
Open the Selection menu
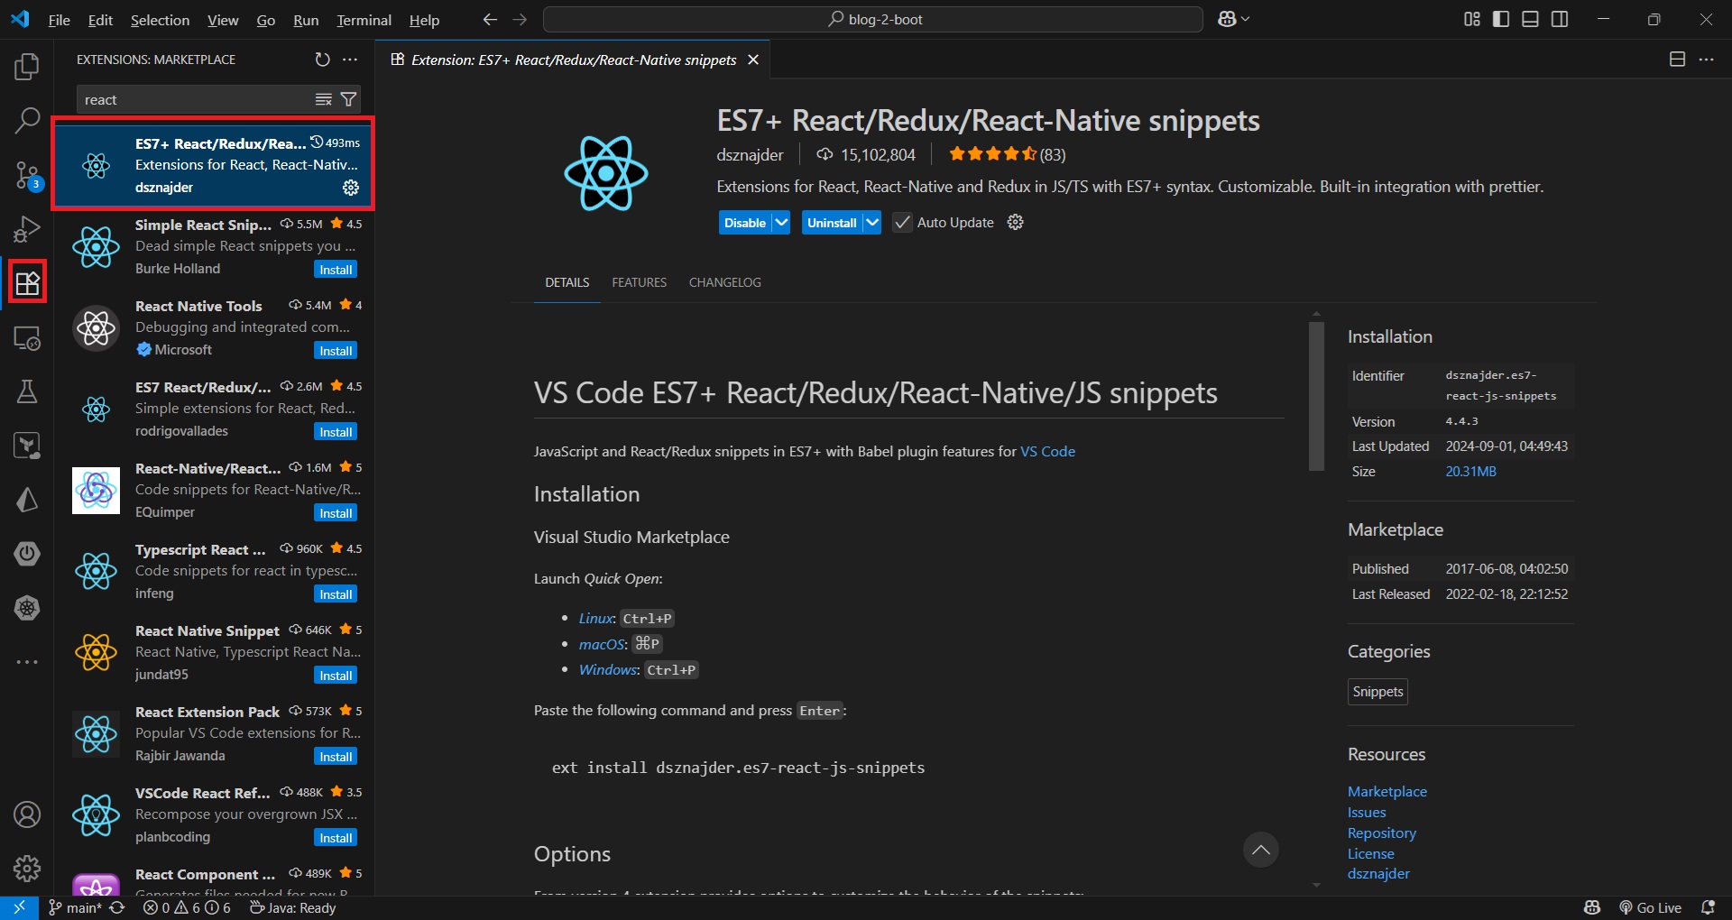(160, 20)
